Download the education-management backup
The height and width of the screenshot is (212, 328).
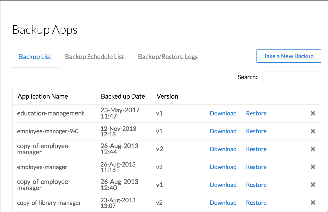tap(223, 113)
